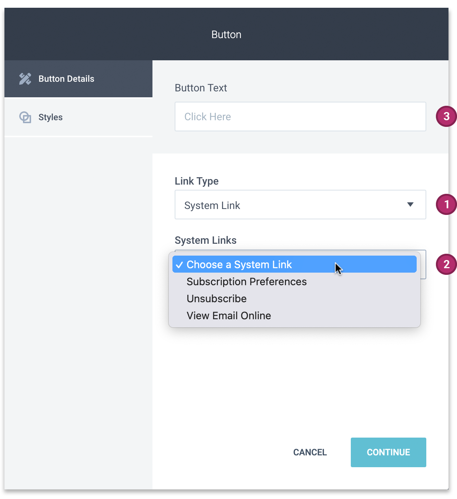
Task: Click the Button Text input field
Action: (x=300, y=117)
